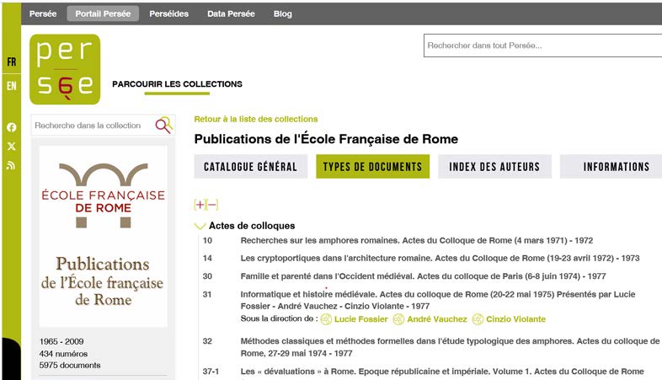Click author icon beside André Vauchez
The height and width of the screenshot is (380, 662).
tap(398, 319)
